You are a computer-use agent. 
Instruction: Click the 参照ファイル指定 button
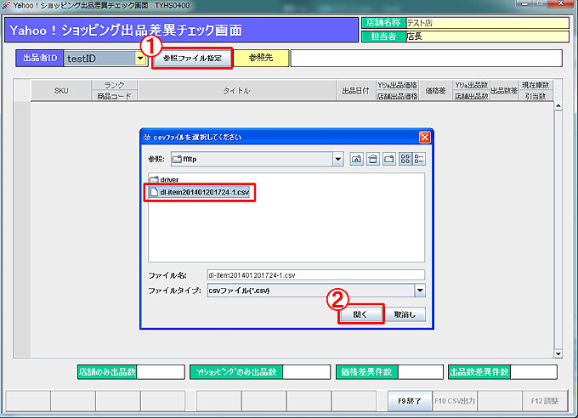pyautogui.click(x=192, y=59)
